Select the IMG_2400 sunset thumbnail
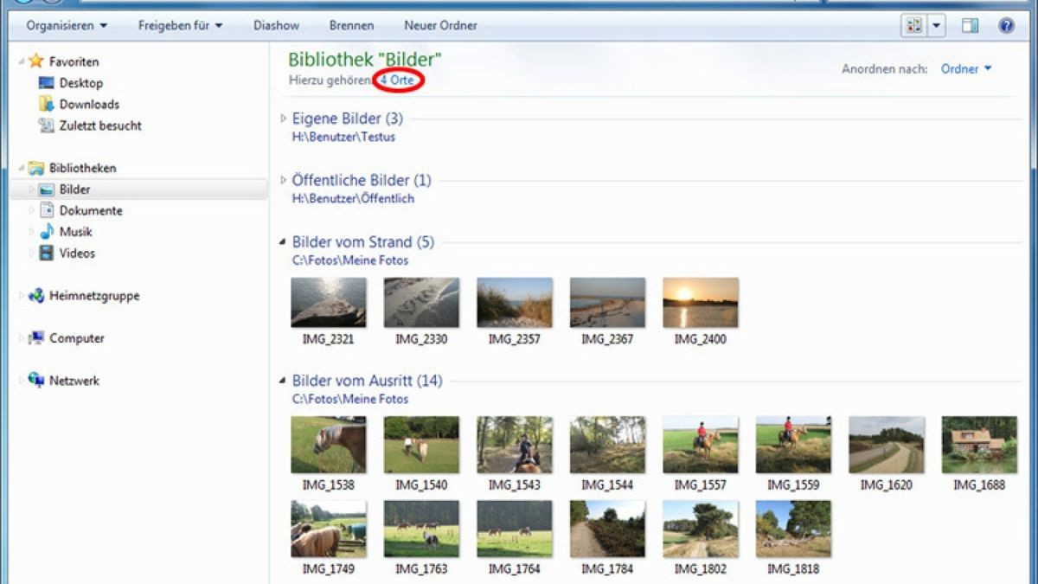Image resolution: width=1038 pixels, height=584 pixels. pyautogui.click(x=700, y=301)
